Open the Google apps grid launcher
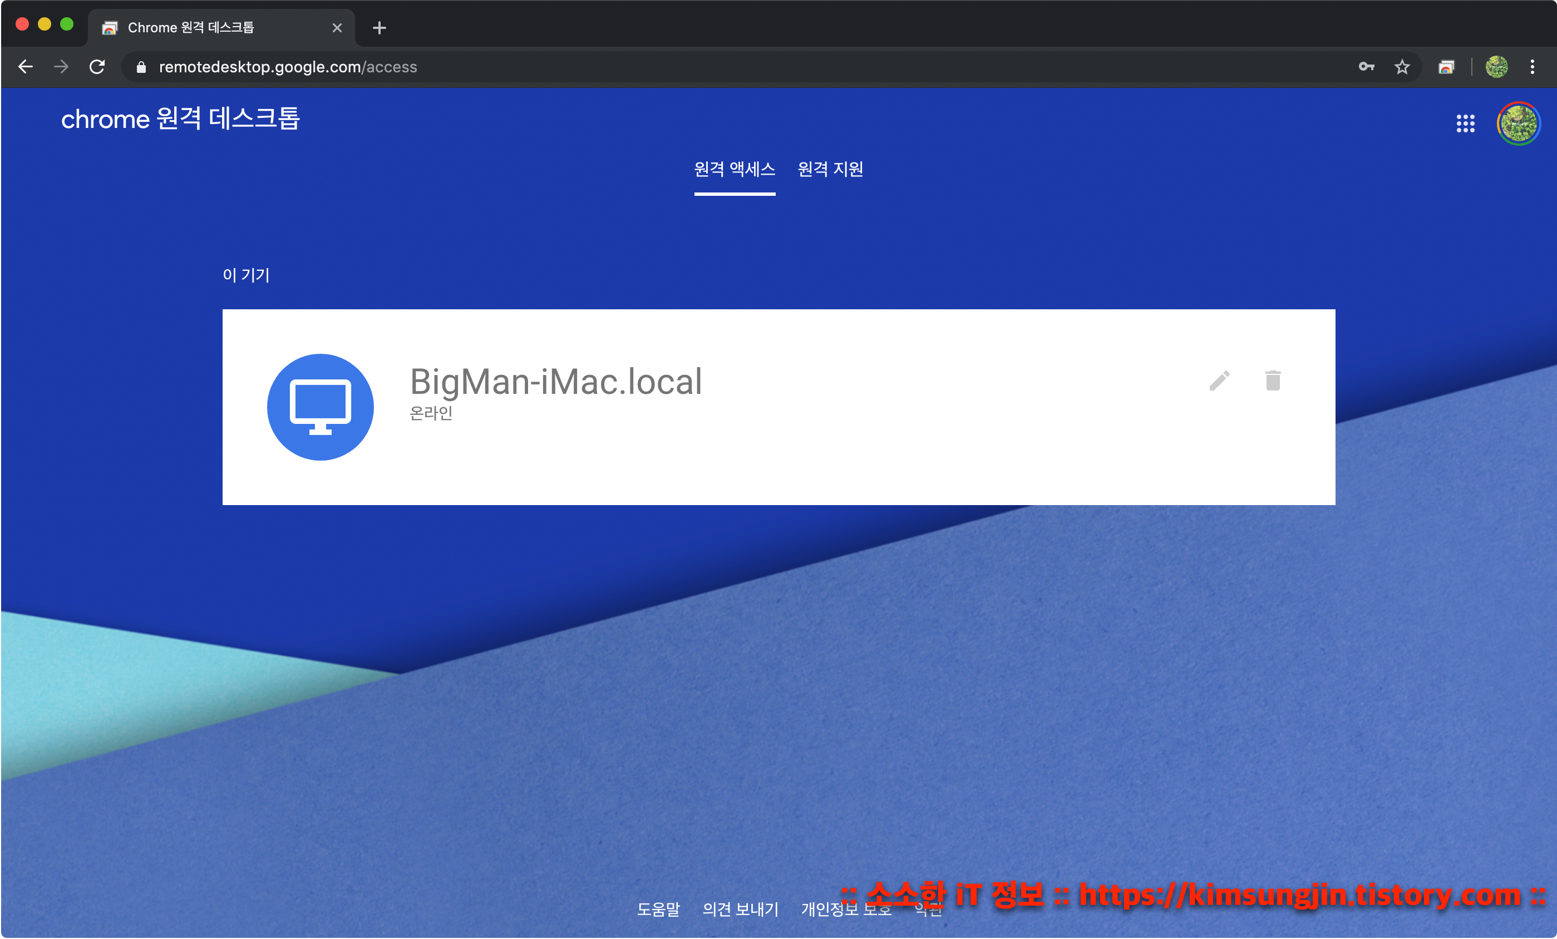 (x=1465, y=123)
